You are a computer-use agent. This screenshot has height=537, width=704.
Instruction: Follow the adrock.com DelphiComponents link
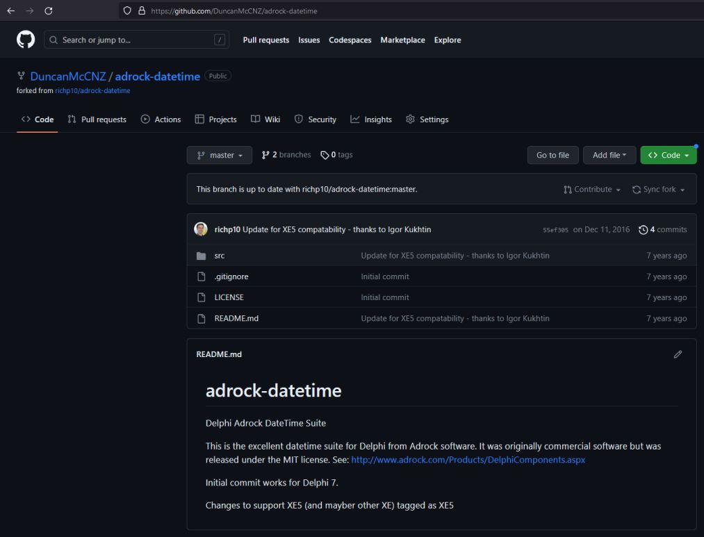click(468, 460)
